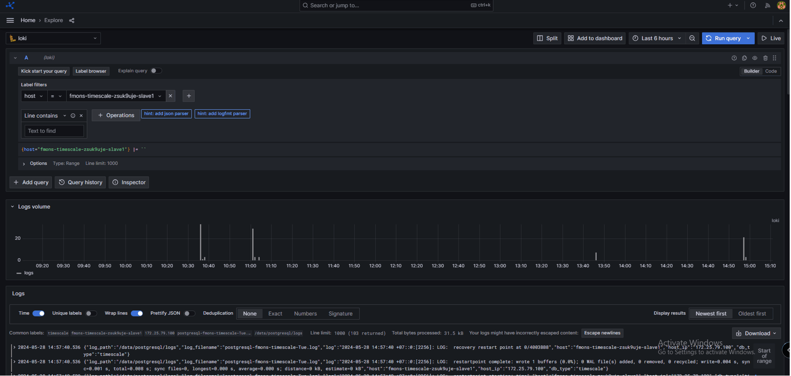Open the Query history button
This screenshot has height=376, width=791.
pos(80,183)
